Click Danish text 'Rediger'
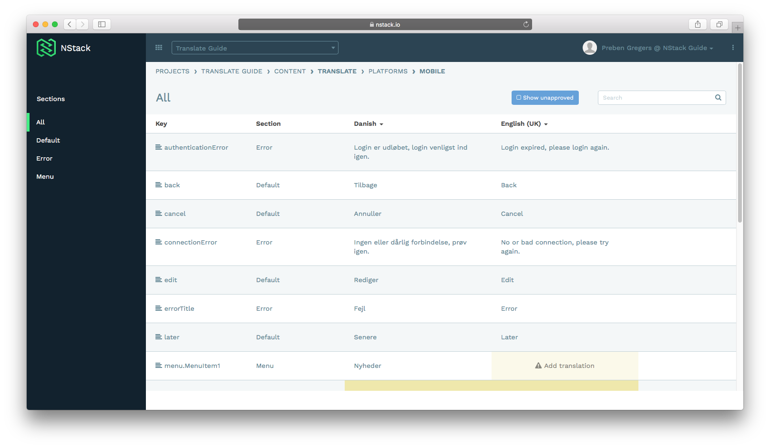Viewport: 770px width, 448px height. (366, 280)
